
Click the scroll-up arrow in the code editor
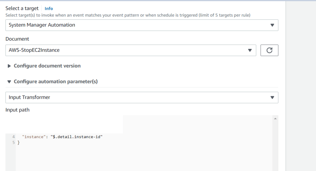point(275,118)
